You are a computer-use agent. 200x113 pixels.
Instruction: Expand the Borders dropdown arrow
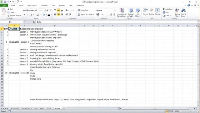click(x=40, y=15)
